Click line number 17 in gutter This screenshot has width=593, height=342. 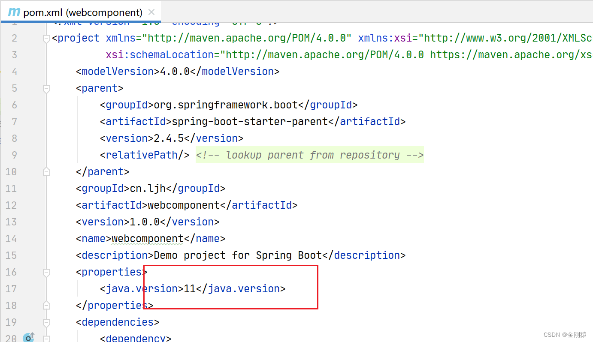[x=12, y=289]
